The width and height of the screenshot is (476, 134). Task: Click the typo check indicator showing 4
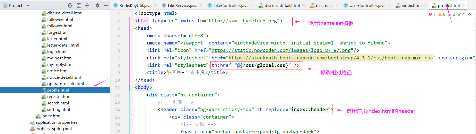461,14
